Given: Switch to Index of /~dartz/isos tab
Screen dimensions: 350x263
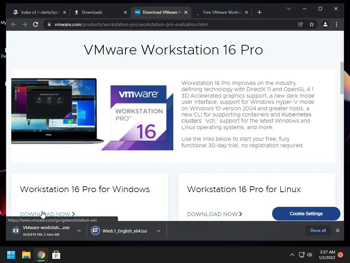Looking at the screenshot, I should pyautogui.click(x=39, y=12).
